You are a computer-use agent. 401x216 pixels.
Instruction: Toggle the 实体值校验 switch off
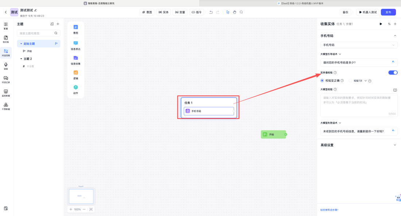[x=393, y=73]
